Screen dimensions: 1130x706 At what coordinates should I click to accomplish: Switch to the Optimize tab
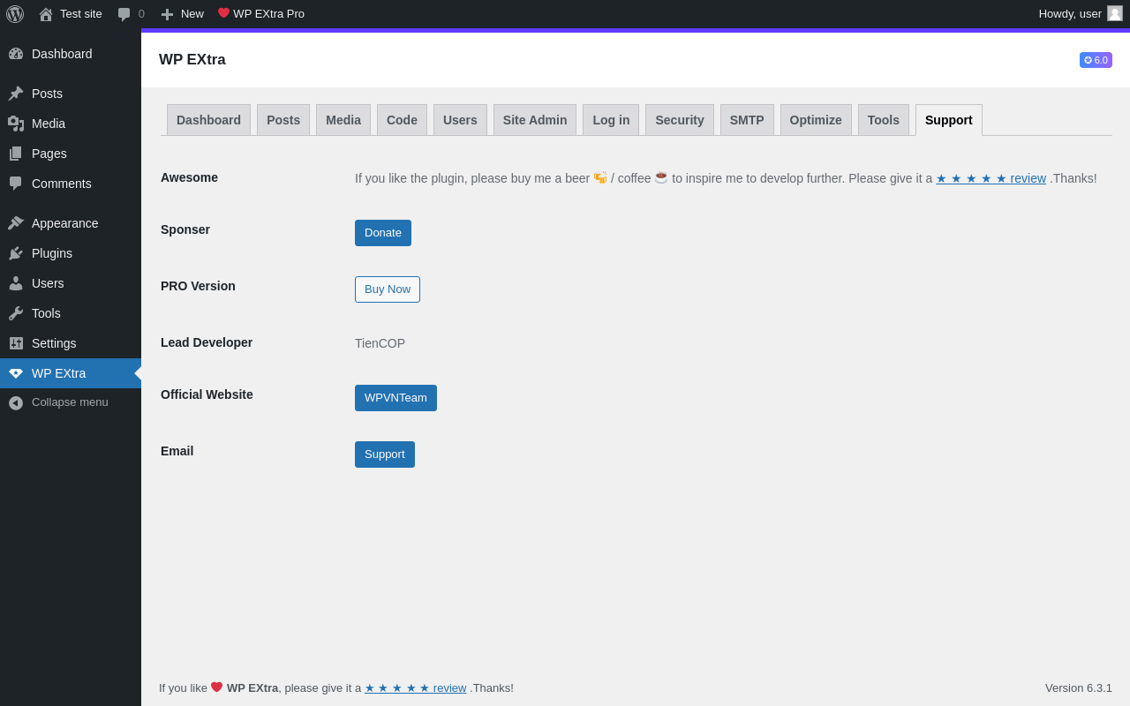coord(816,120)
